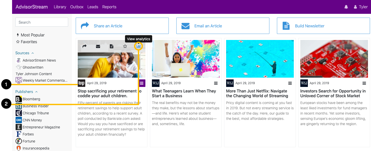Go to Leads in the navigation
371x151 pixels.
[93, 7]
